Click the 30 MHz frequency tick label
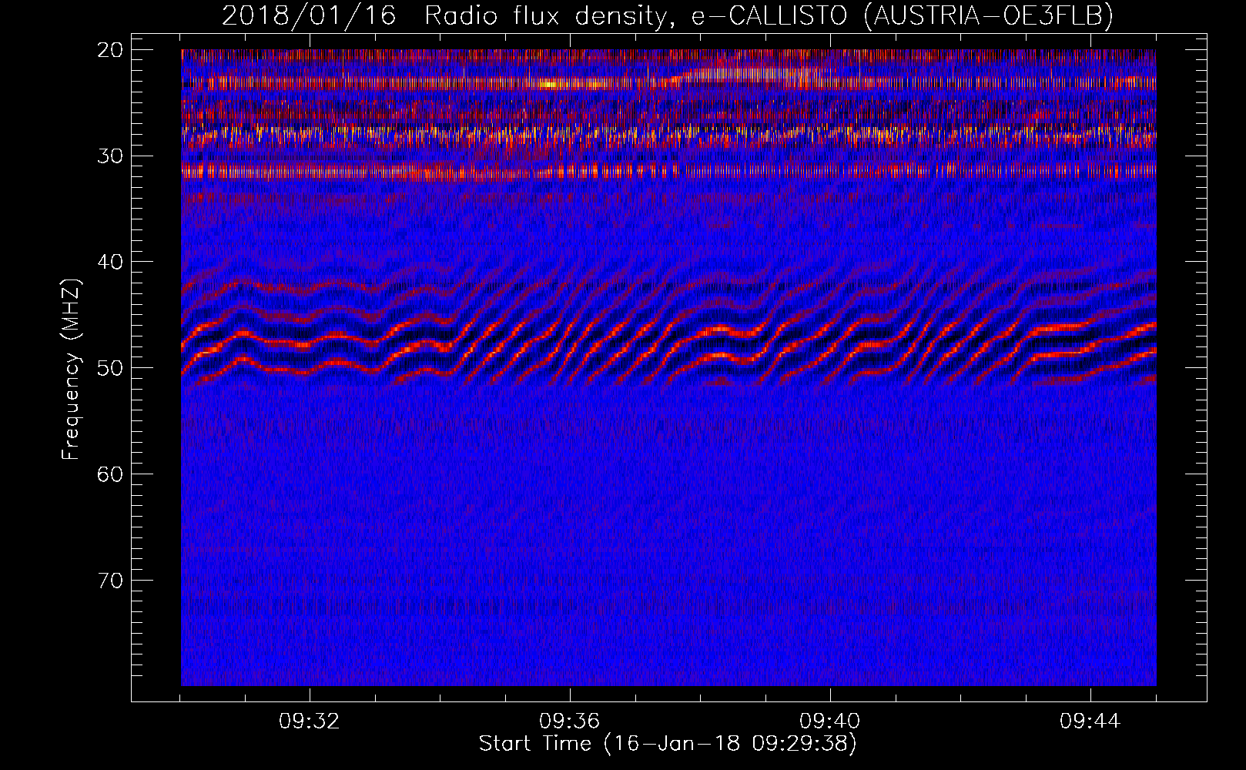Viewport: 1246px width, 770px height. click(111, 156)
